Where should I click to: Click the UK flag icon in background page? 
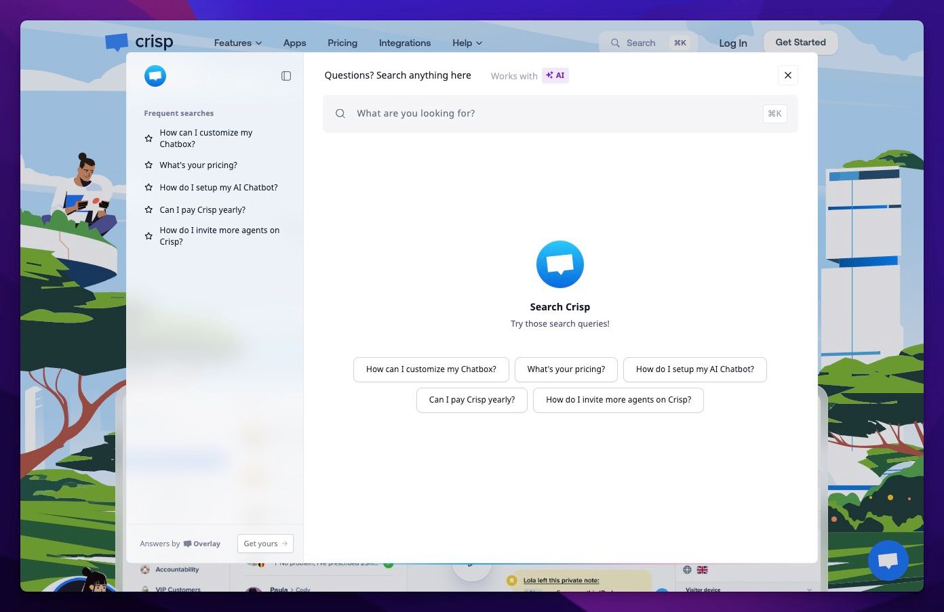tap(703, 570)
